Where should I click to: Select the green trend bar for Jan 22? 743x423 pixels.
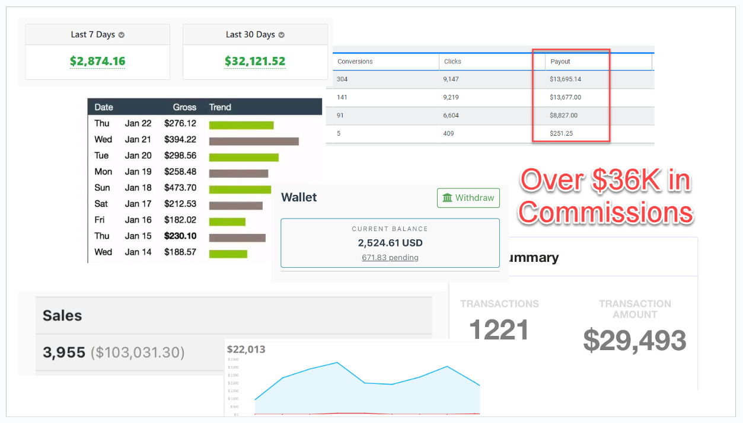click(x=241, y=125)
